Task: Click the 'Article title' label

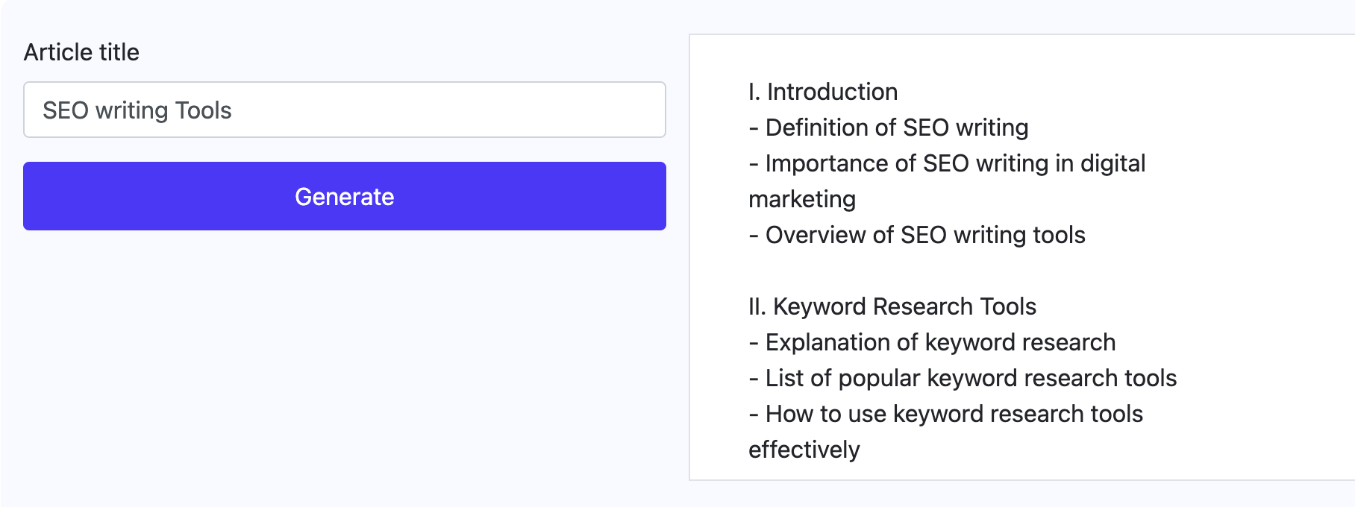Action: 81,51
